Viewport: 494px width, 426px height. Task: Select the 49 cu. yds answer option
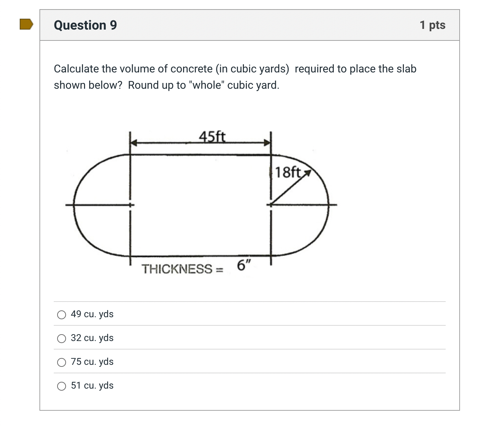(62, 314)
